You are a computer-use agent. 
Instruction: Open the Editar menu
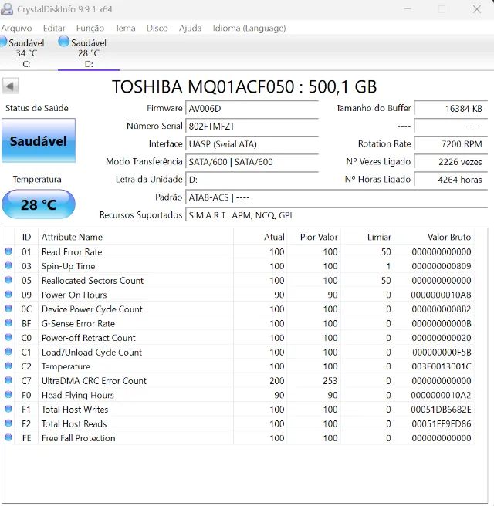[54, 28]
